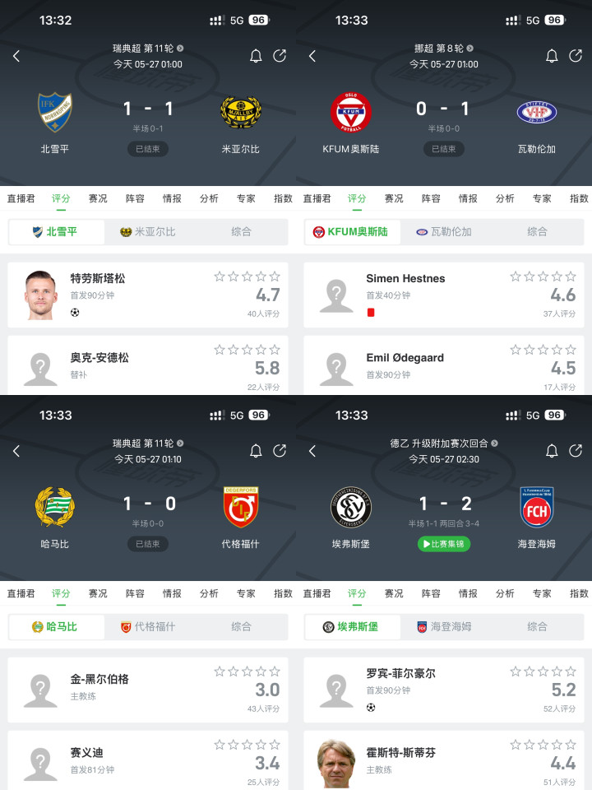Viewport: 592px width, 790px height.
Task: Open the 海登海姆 FCH team logo
Action: (x=537, y=507)
